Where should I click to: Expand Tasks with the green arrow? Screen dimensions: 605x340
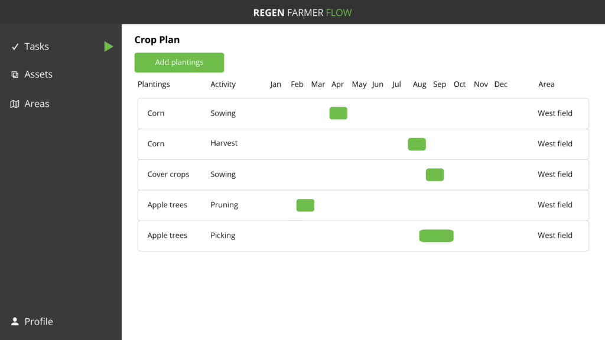click(109, 47)
